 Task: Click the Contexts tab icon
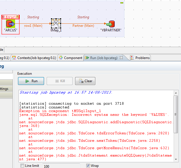(14, 58)
